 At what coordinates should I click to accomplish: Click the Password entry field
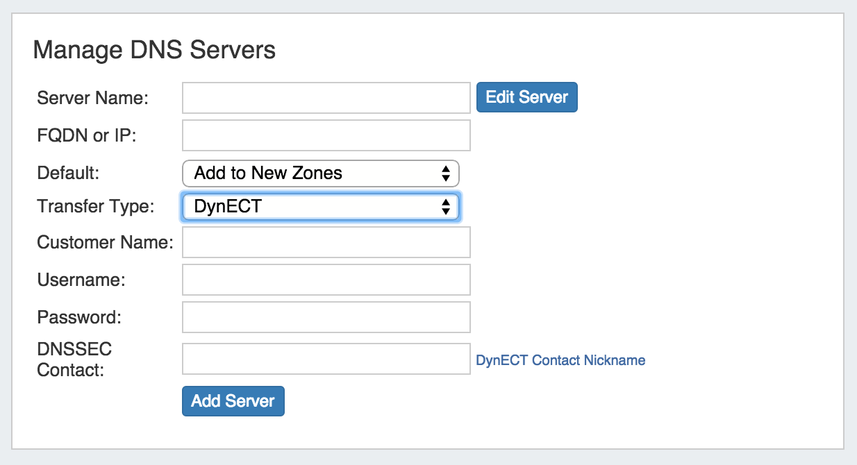point(326,317)
